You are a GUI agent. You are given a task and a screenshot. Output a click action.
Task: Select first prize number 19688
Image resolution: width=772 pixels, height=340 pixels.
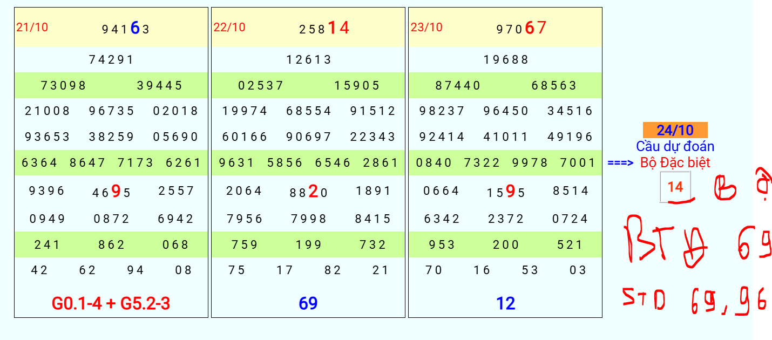click(506, 59)
